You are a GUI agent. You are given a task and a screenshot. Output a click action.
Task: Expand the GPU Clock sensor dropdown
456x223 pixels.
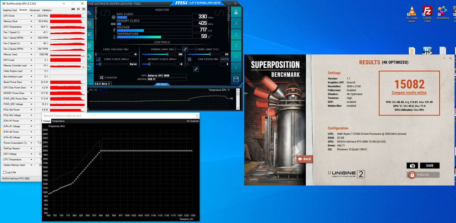coord(31,16)
